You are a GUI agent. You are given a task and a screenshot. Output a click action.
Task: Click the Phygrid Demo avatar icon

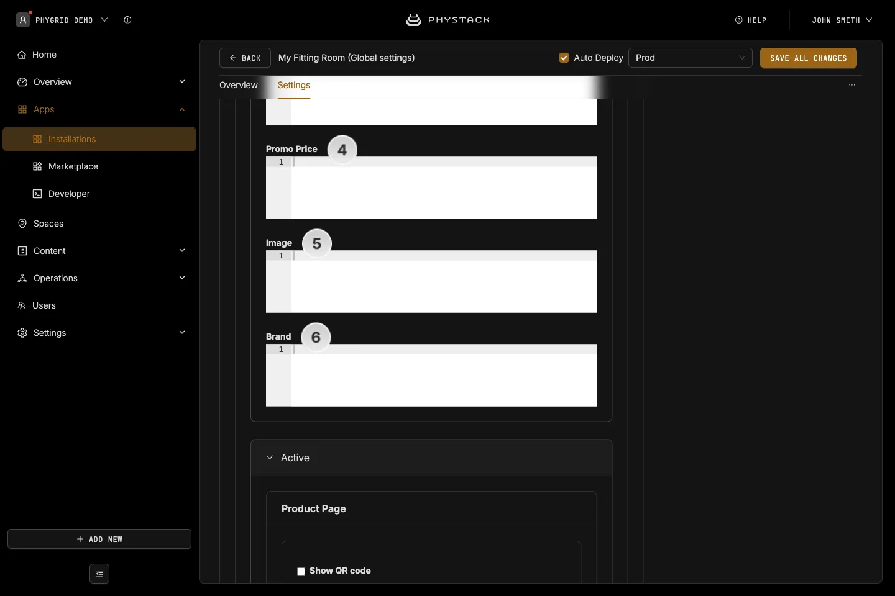(23, 20)
